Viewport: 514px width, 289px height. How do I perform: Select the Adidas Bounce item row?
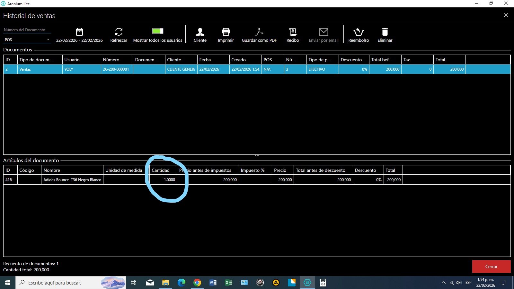[x=72, y=180]
